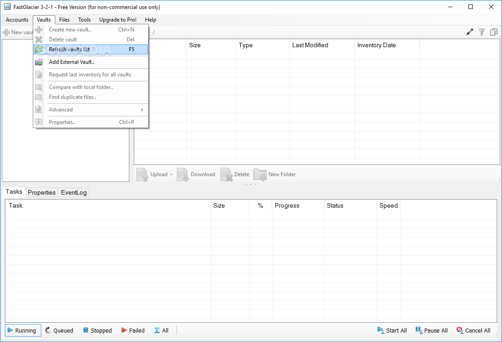502x342 pixels.
Task: Open the Tools menu
Action: [84, 20]
